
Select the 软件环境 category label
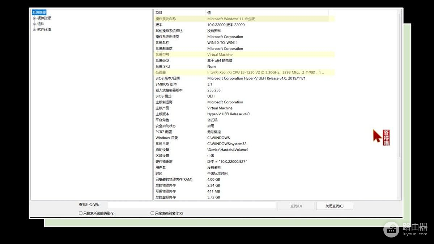click(44, 30)
